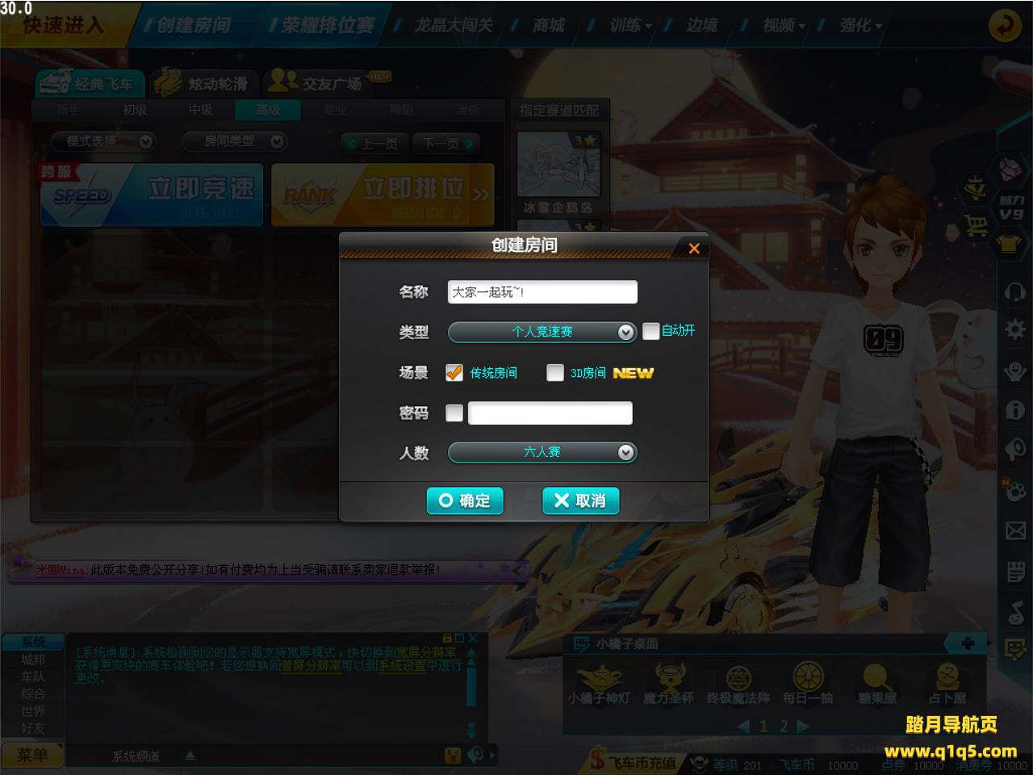This screenshot has height=775, width=1033.
Task: Click the chat panel scrollbar
Action: click(472, 684)
